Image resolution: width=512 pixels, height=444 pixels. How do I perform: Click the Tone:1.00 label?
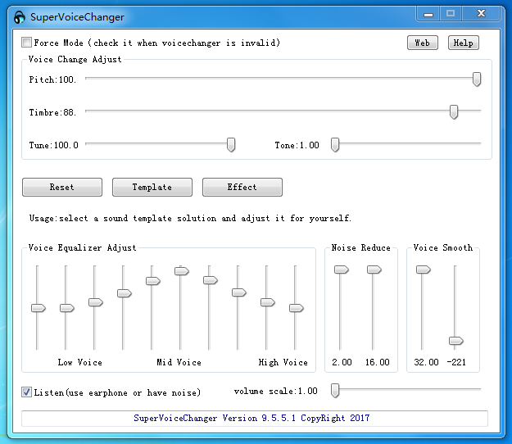pos(297,145)
